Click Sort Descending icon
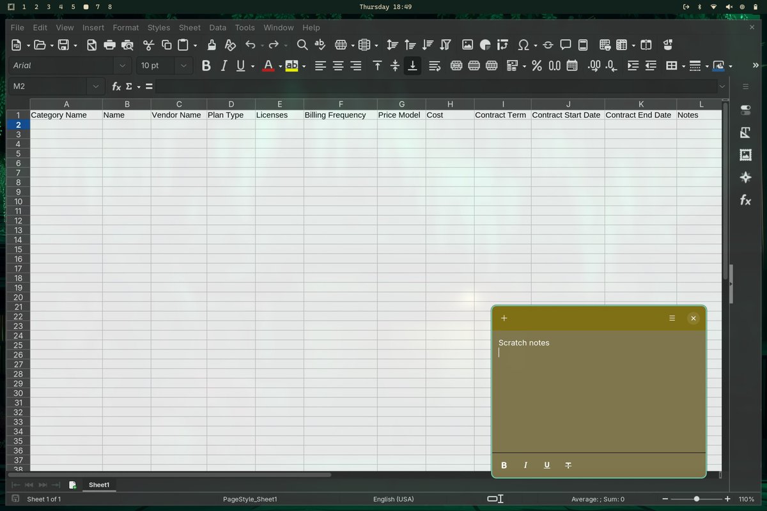This screenshot has height=511, width=767. [428, 45]
